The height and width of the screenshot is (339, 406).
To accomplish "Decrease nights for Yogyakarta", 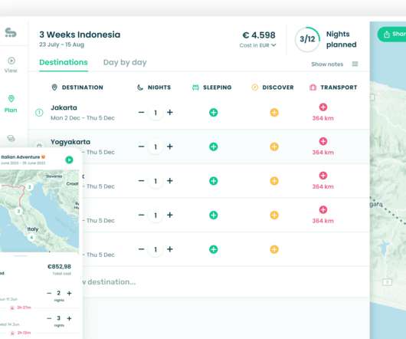I will click(141, 146).
